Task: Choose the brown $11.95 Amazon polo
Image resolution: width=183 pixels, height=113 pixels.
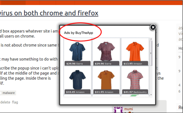Action: pos(106,80)
